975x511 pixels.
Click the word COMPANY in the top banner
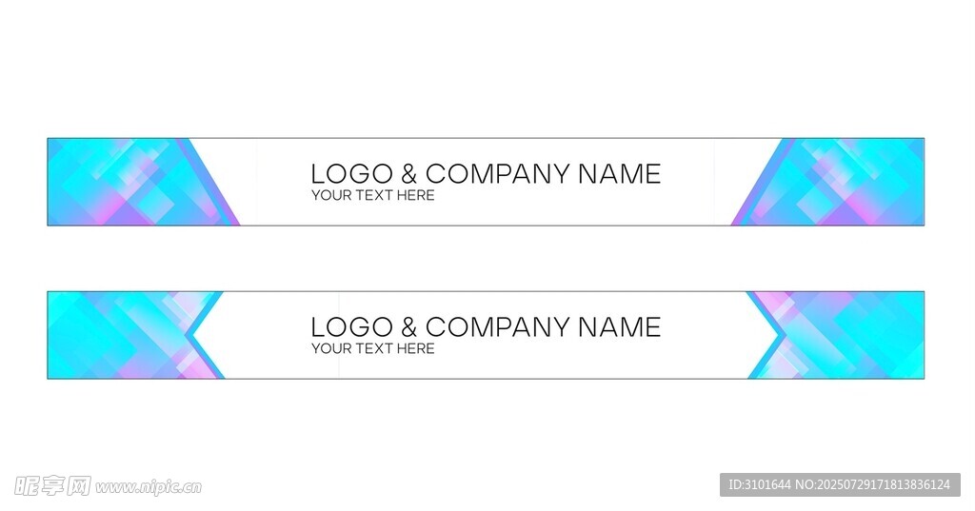497,174
